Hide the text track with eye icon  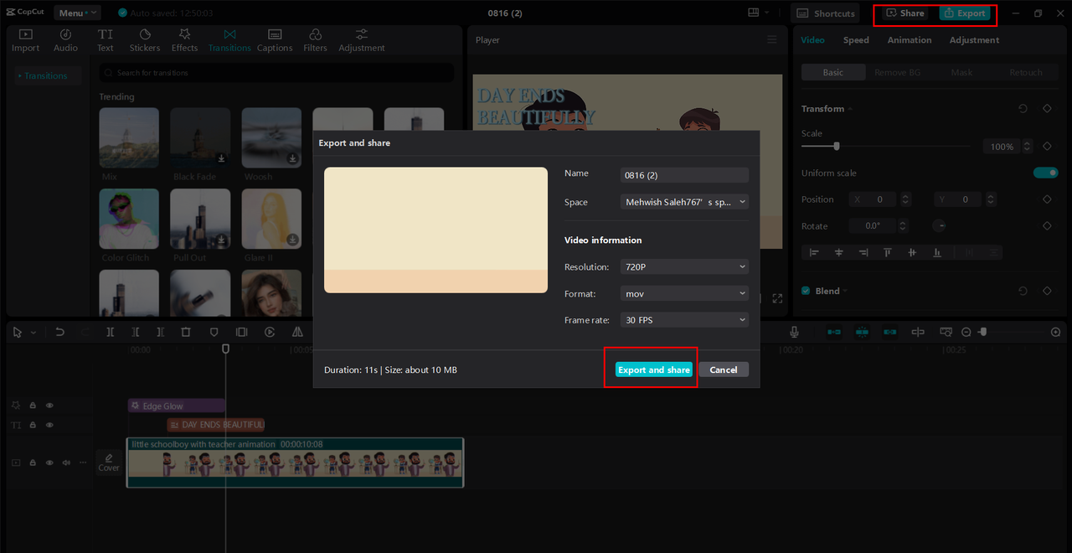coord(49,426)
